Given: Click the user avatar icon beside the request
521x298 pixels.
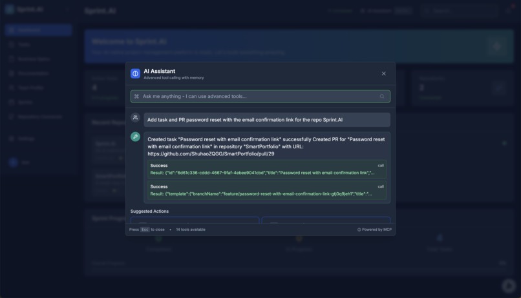Looking at the screenshot, I should pyautogui.click(x=135, y=117).
